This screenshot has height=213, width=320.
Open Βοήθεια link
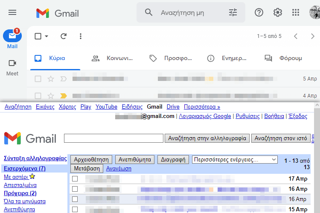(274, 116)
